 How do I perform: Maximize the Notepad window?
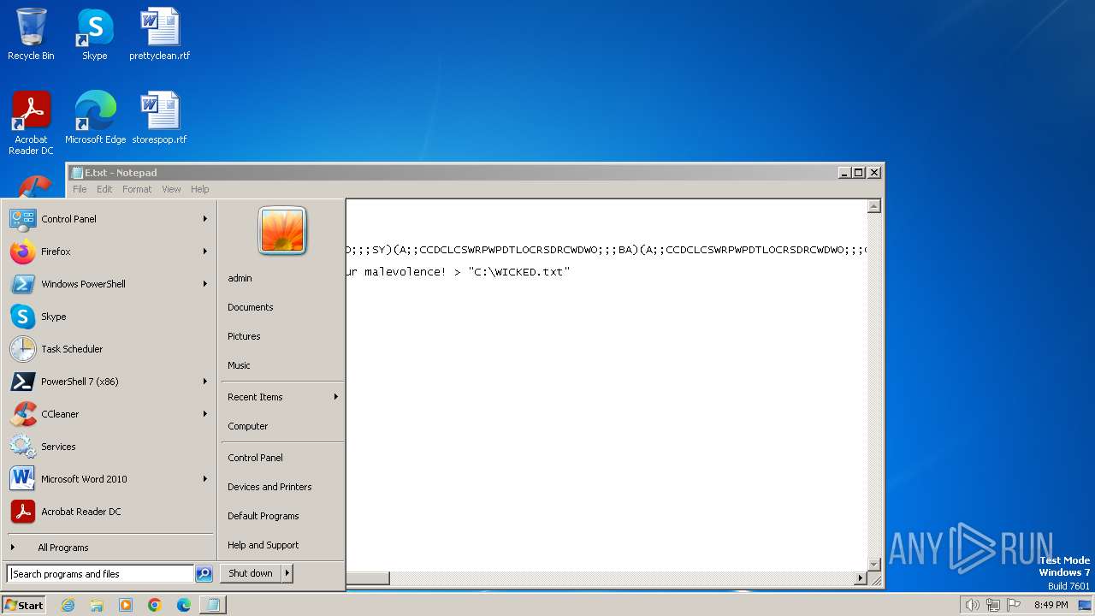(x=859, y=172)
